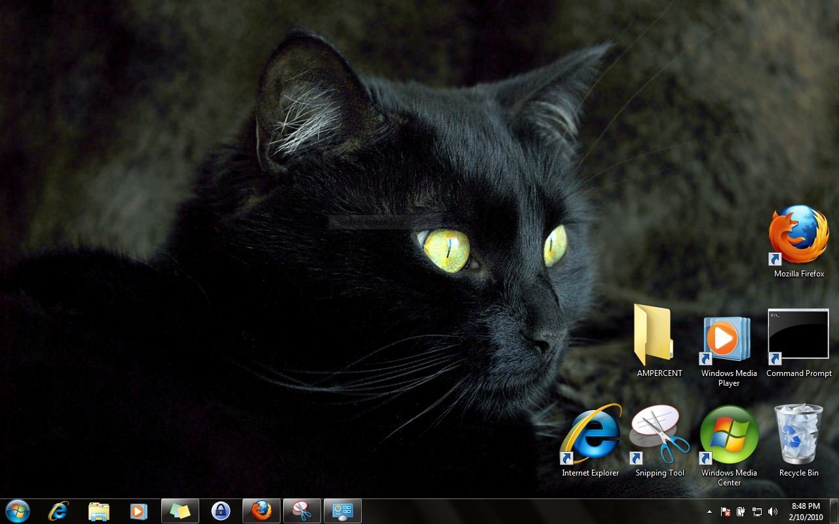This screenshot has height=524, width=839.
Task: Switch to Snipping Tool in the taskbar
Action: click(x=302, y=511)
